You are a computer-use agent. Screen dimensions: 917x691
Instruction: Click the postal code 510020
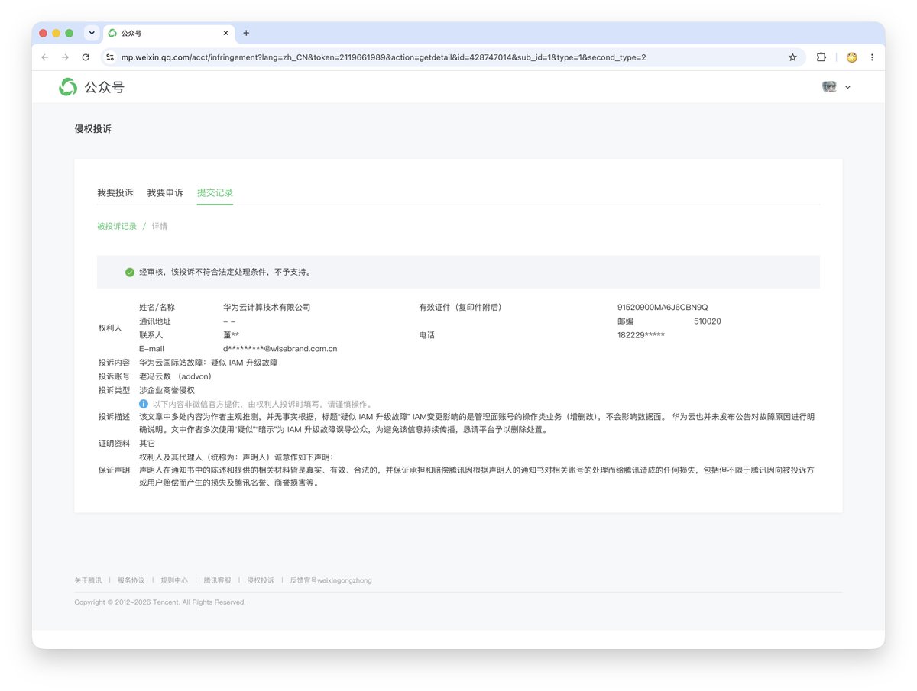point(708,321)
